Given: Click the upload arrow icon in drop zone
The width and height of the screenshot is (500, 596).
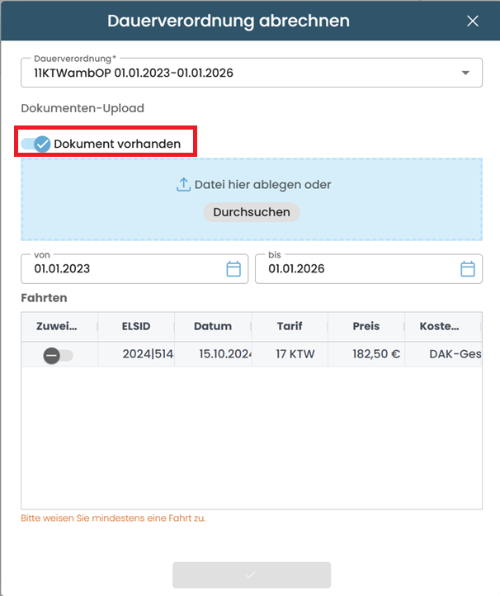Looking at the screenshot, I should point(183,185).
